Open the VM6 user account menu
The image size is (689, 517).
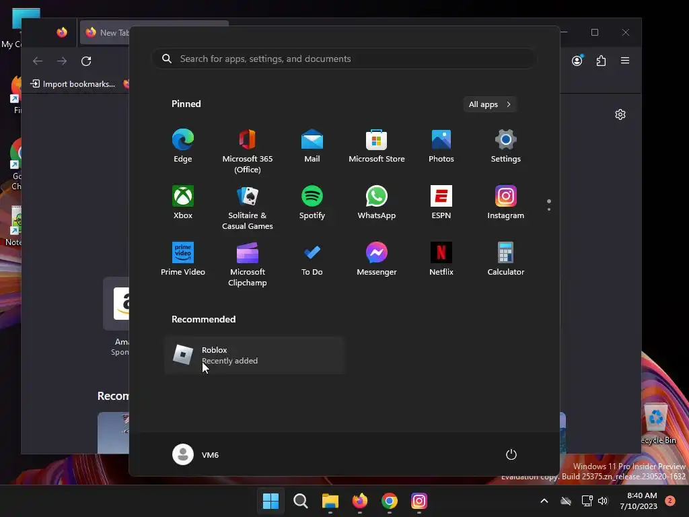(x=196, y=454)
